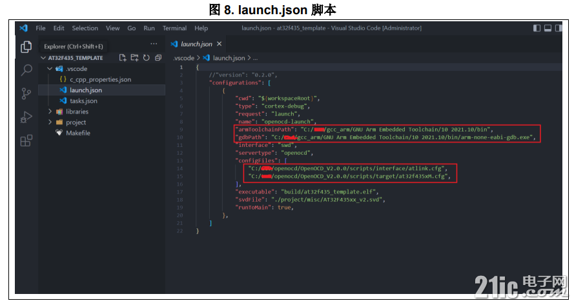
Task: Click launch.json in the editor breadcrumb
Action: (x=229, y=58)
